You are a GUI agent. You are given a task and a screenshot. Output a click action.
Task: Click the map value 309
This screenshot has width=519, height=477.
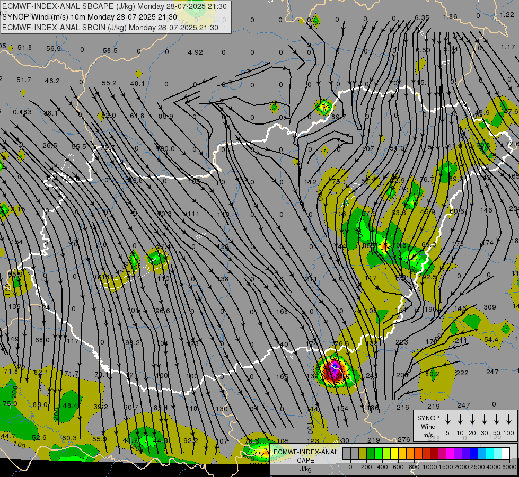pos(489,307)
